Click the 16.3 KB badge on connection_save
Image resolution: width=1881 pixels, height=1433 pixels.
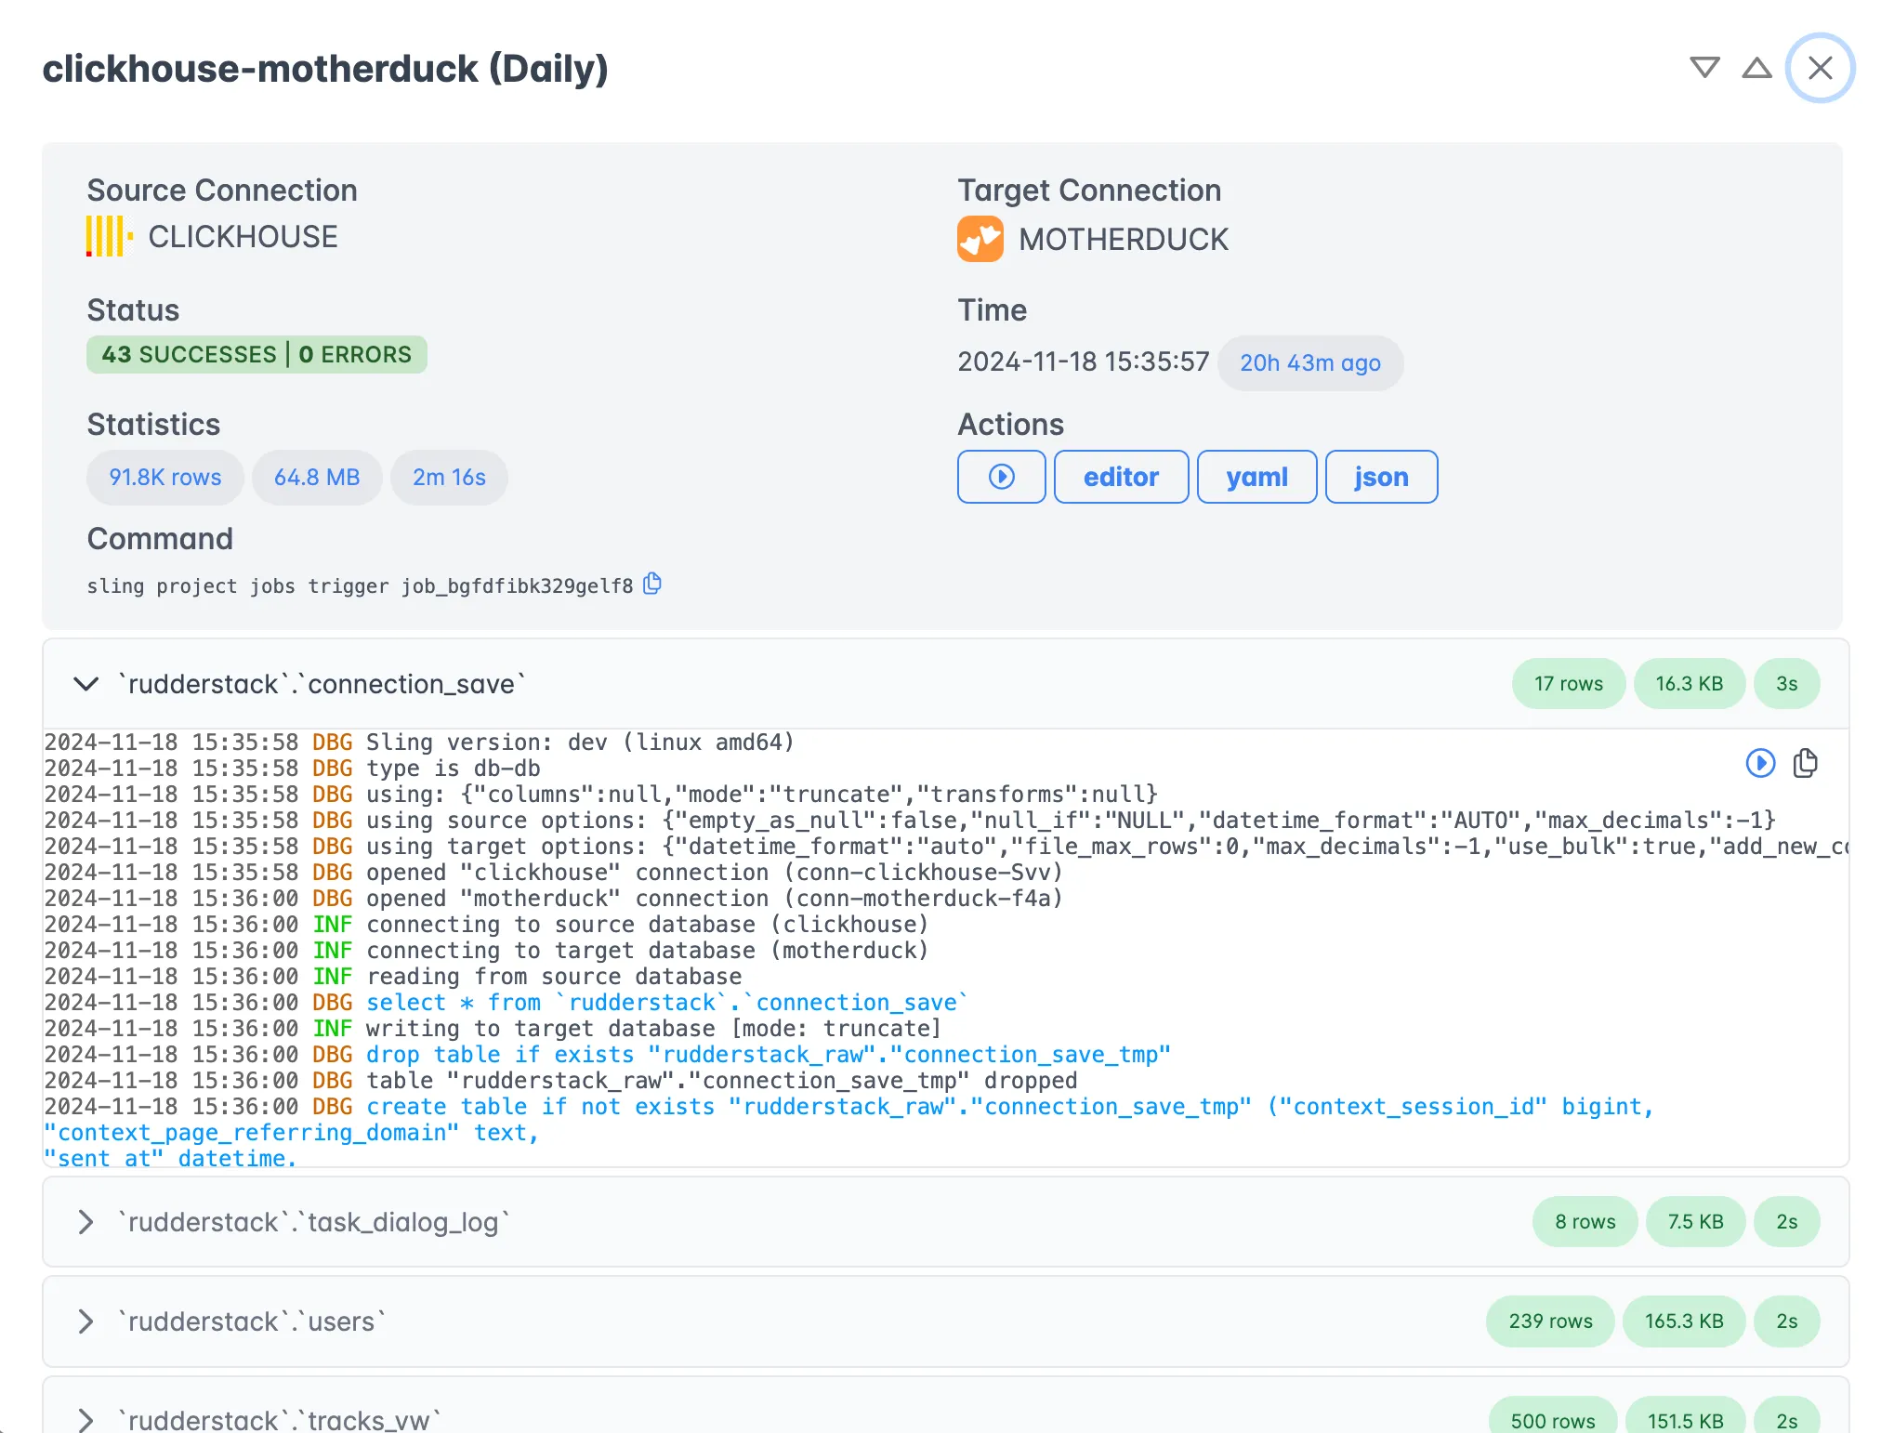1690,684
